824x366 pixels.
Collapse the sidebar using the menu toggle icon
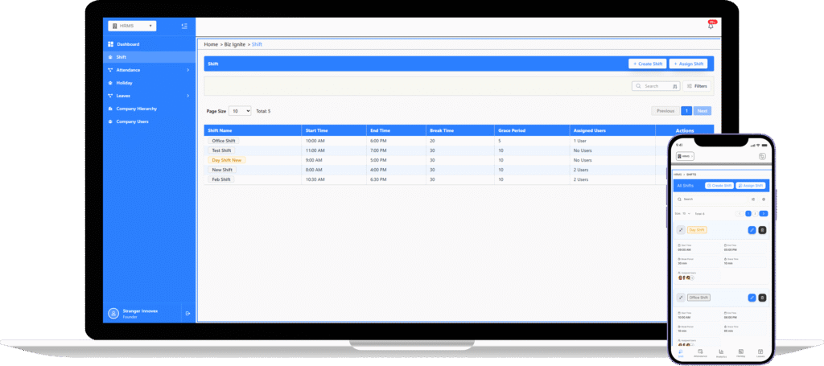click(x=184, y=26)
